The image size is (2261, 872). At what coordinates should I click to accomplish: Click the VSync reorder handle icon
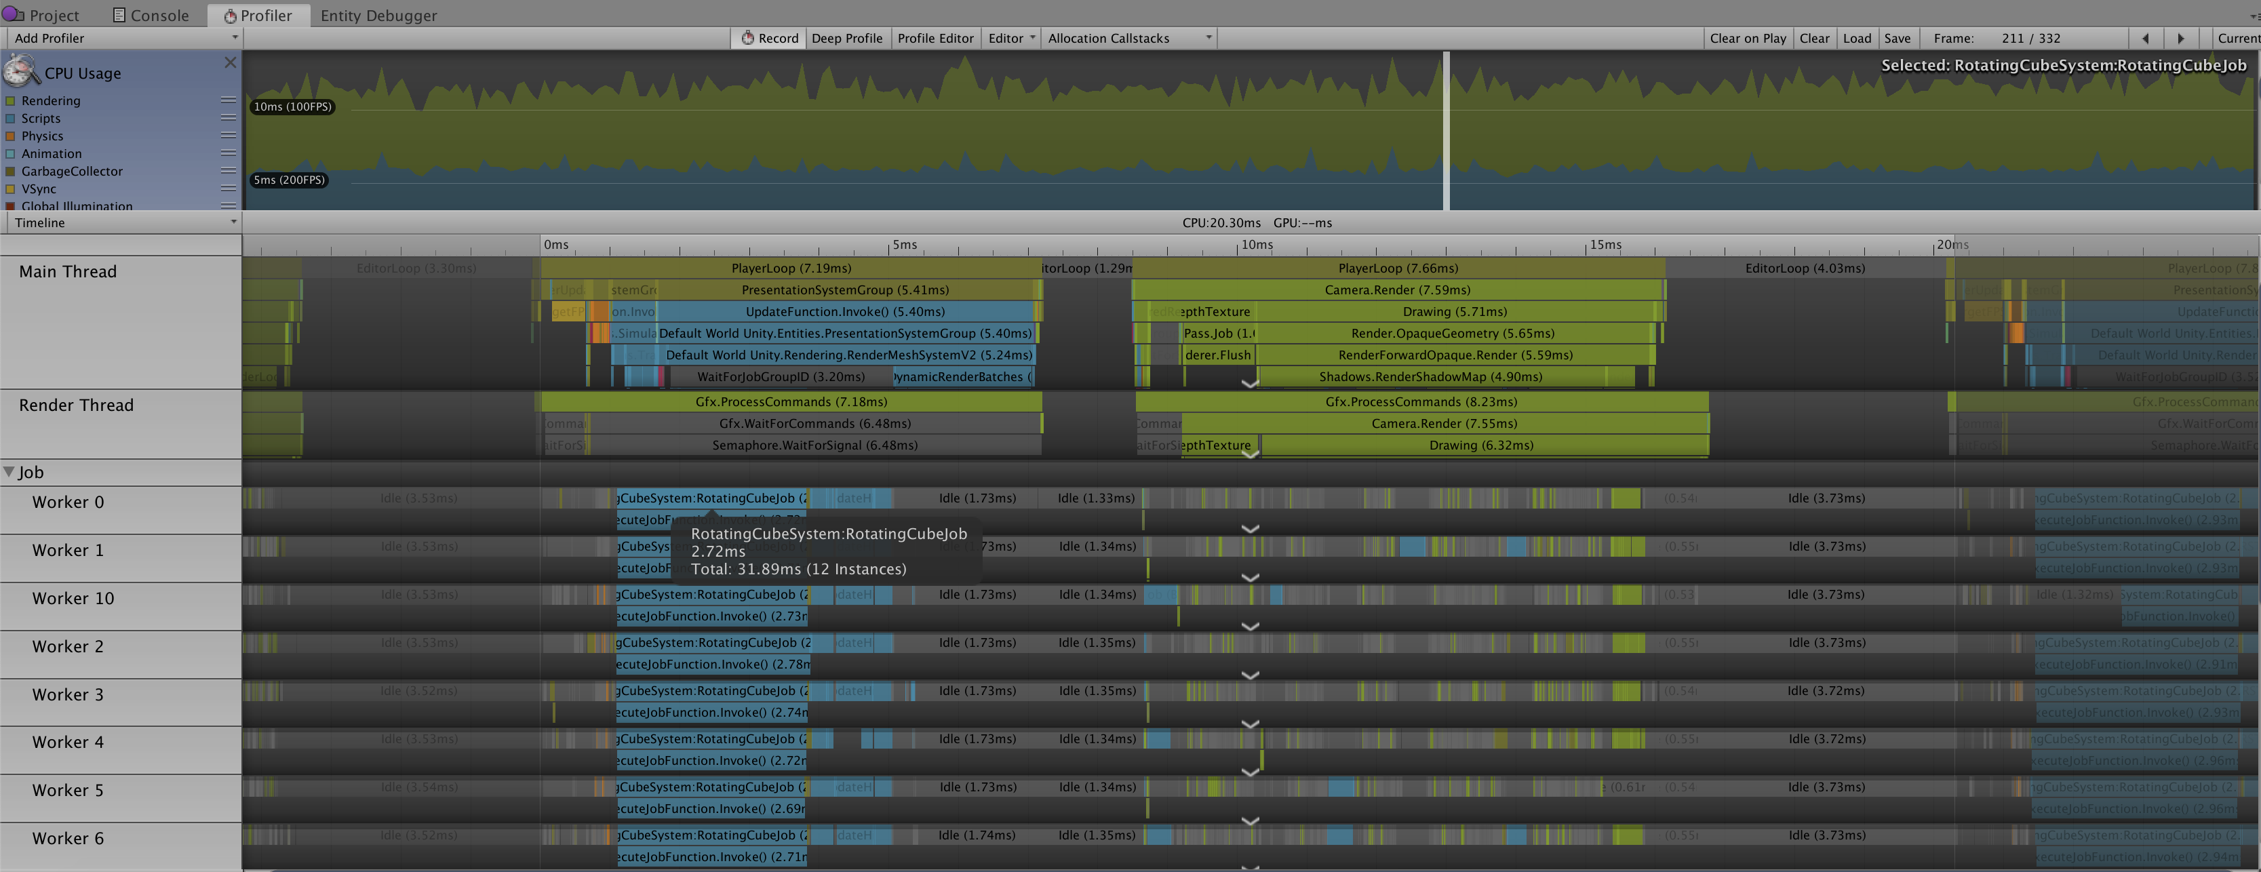pos(229,188)
